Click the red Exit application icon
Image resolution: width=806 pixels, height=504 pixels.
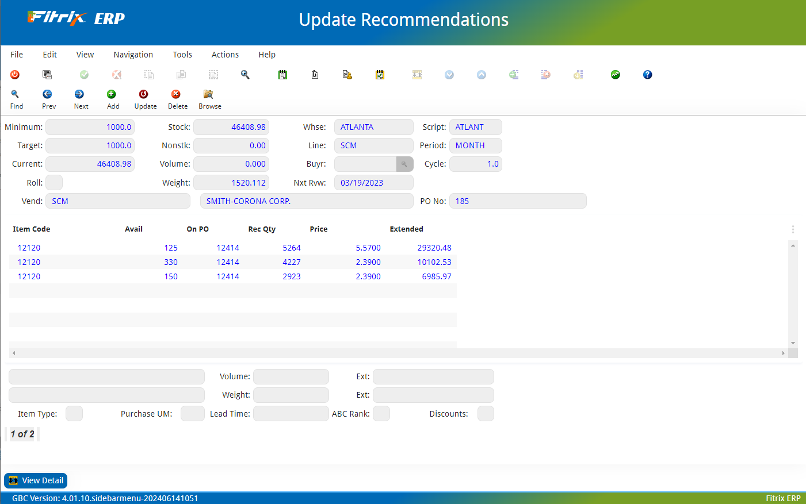[15, 75]
